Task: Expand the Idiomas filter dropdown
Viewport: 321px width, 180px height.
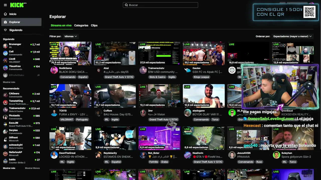Action: 70,36
